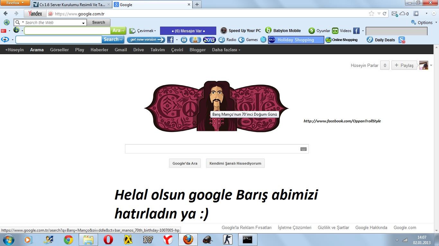The image size is (439, 246).
Task: Click the padlock icon in the toolbar
Action: pyautogui.click(x=184, y=40)
